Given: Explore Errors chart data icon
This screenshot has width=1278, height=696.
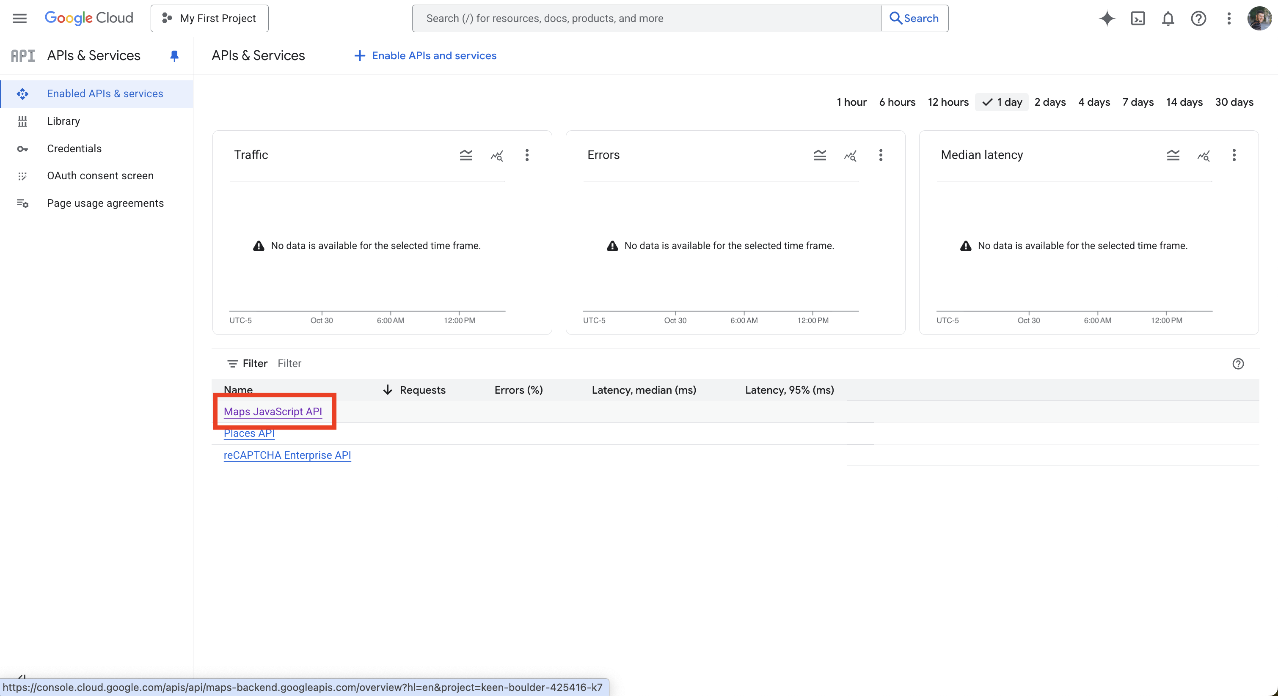Looking at the screenshot, I should coord(850,155).
